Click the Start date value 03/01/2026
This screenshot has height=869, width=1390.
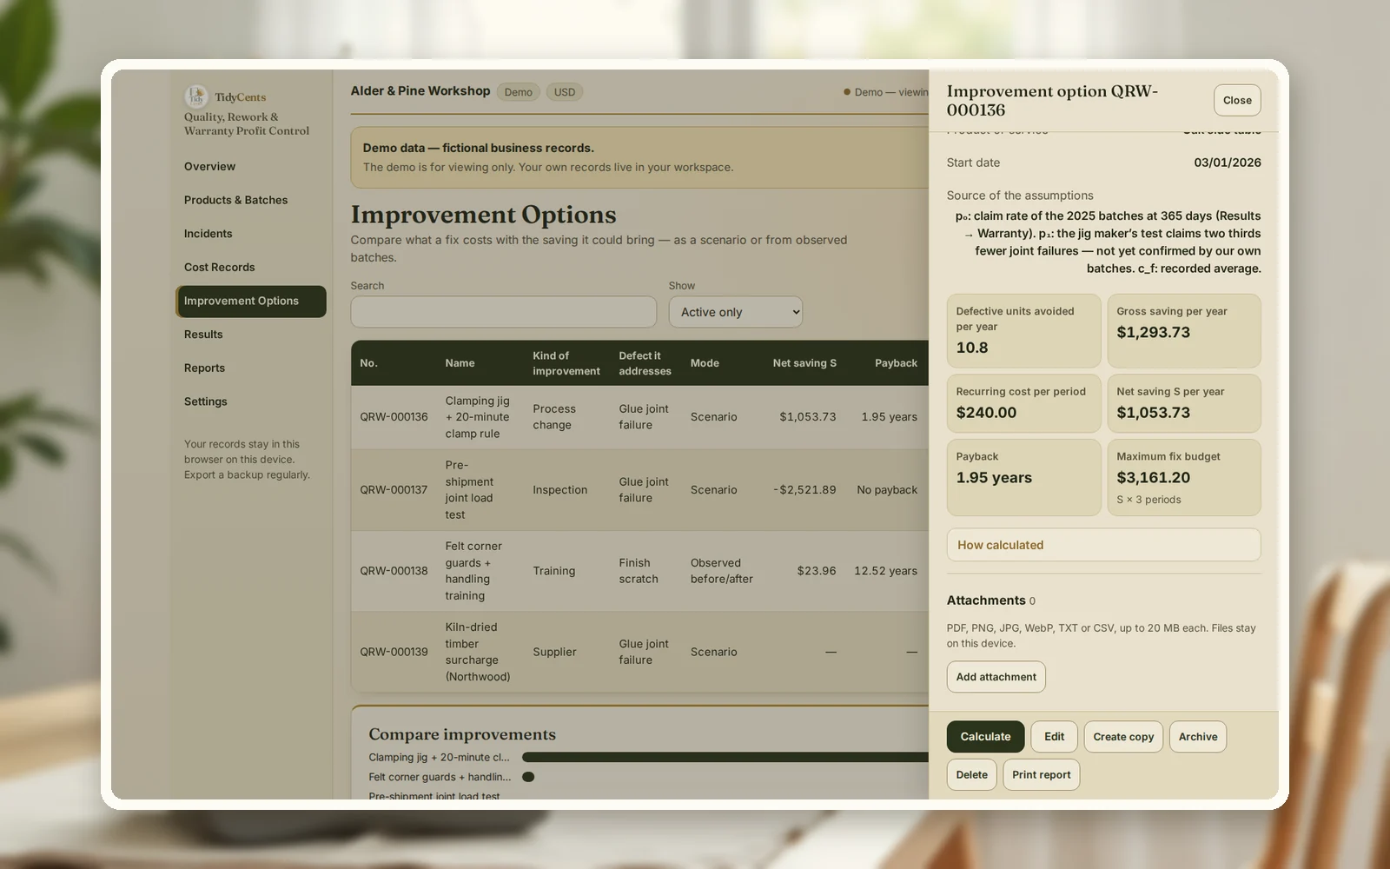(1227, 163)
